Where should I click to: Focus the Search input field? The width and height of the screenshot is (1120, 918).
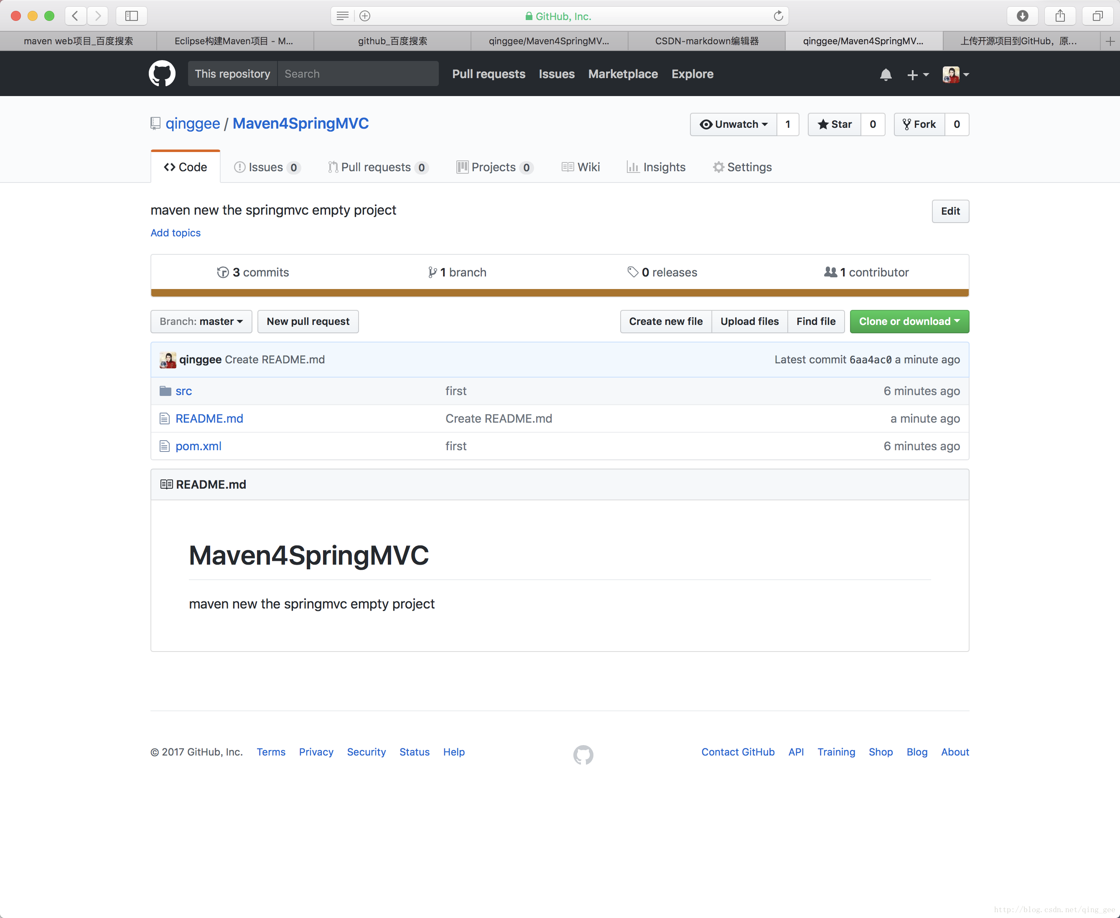click(x=358, y=74)
